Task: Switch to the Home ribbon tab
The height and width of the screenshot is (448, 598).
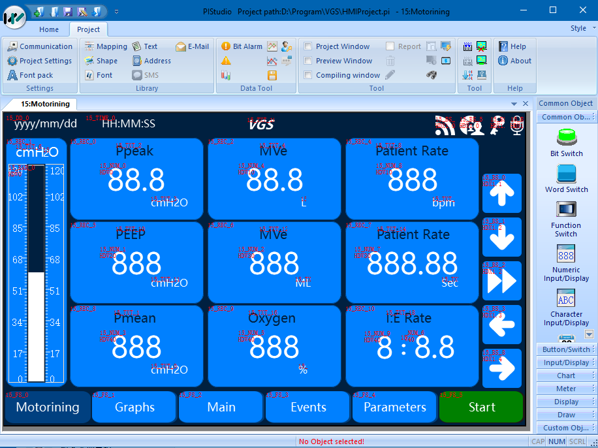Action: click(x=49, y=29)
